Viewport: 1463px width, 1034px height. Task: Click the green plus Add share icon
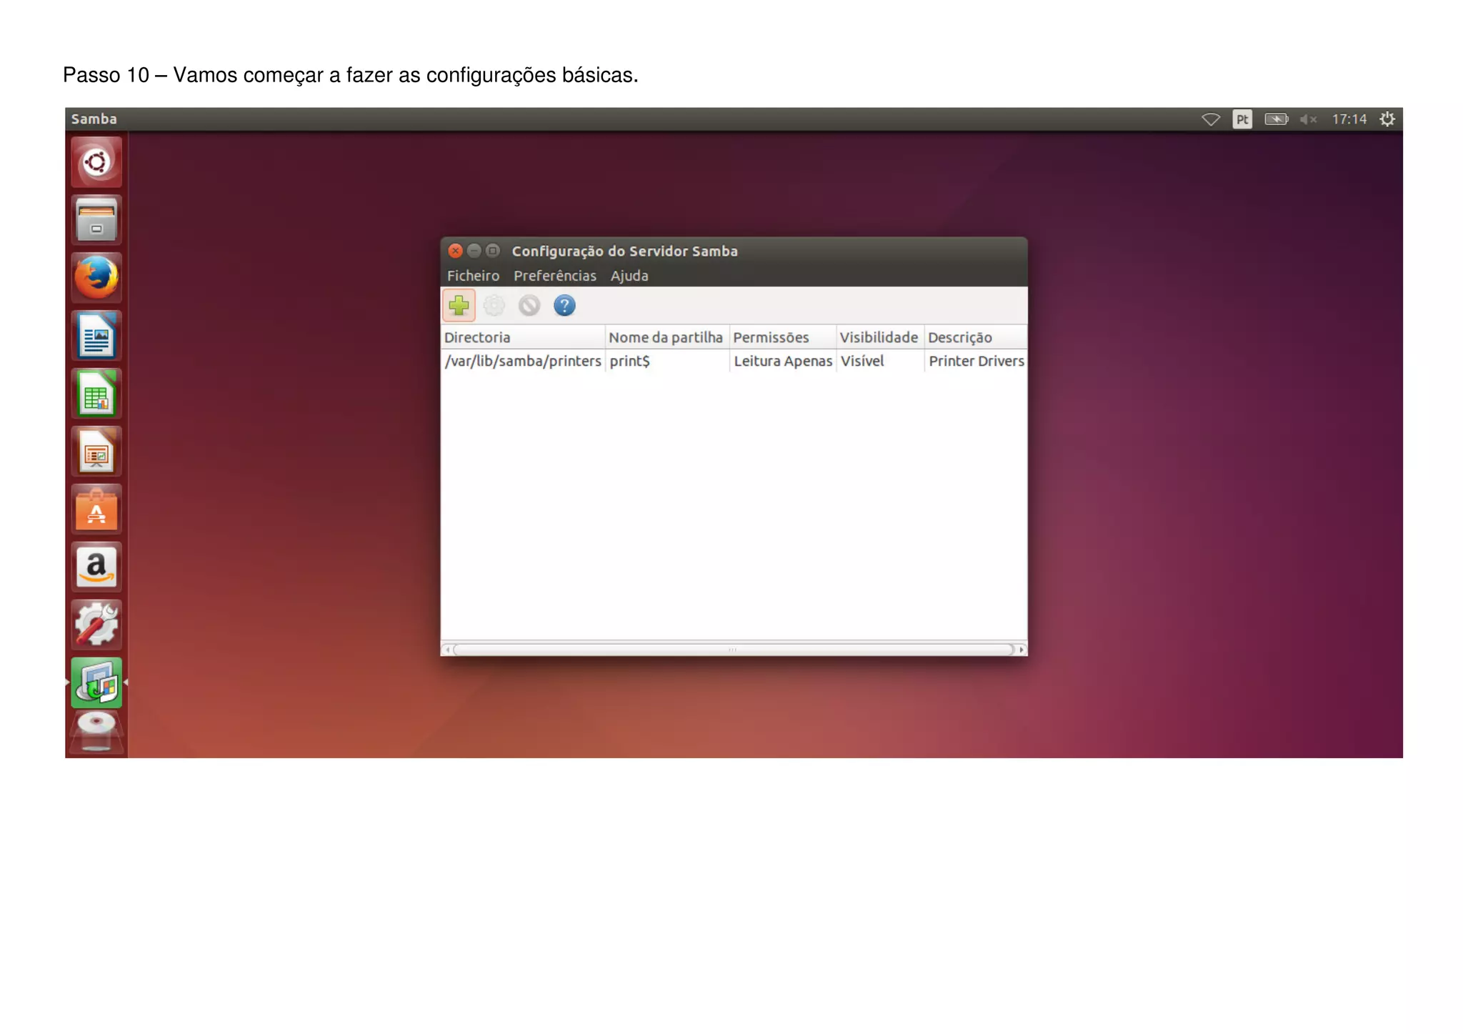click(459, 306)
